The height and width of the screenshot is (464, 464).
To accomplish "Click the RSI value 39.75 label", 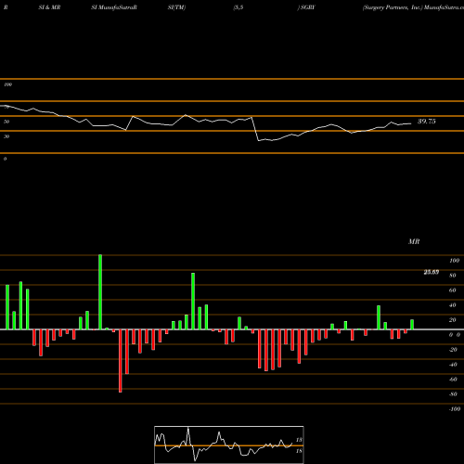I will pos(427,122).
